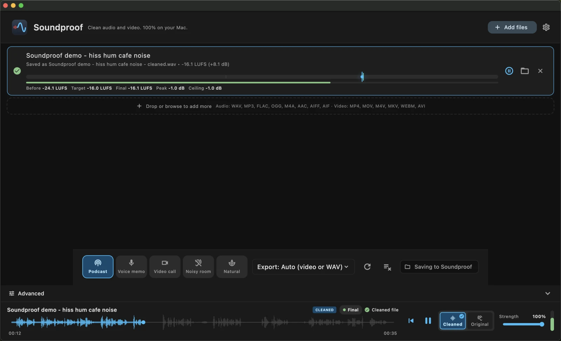Click the green completed checkmark on the file row
The width and height of the screenshot is (561, 341).
[17, 71]
